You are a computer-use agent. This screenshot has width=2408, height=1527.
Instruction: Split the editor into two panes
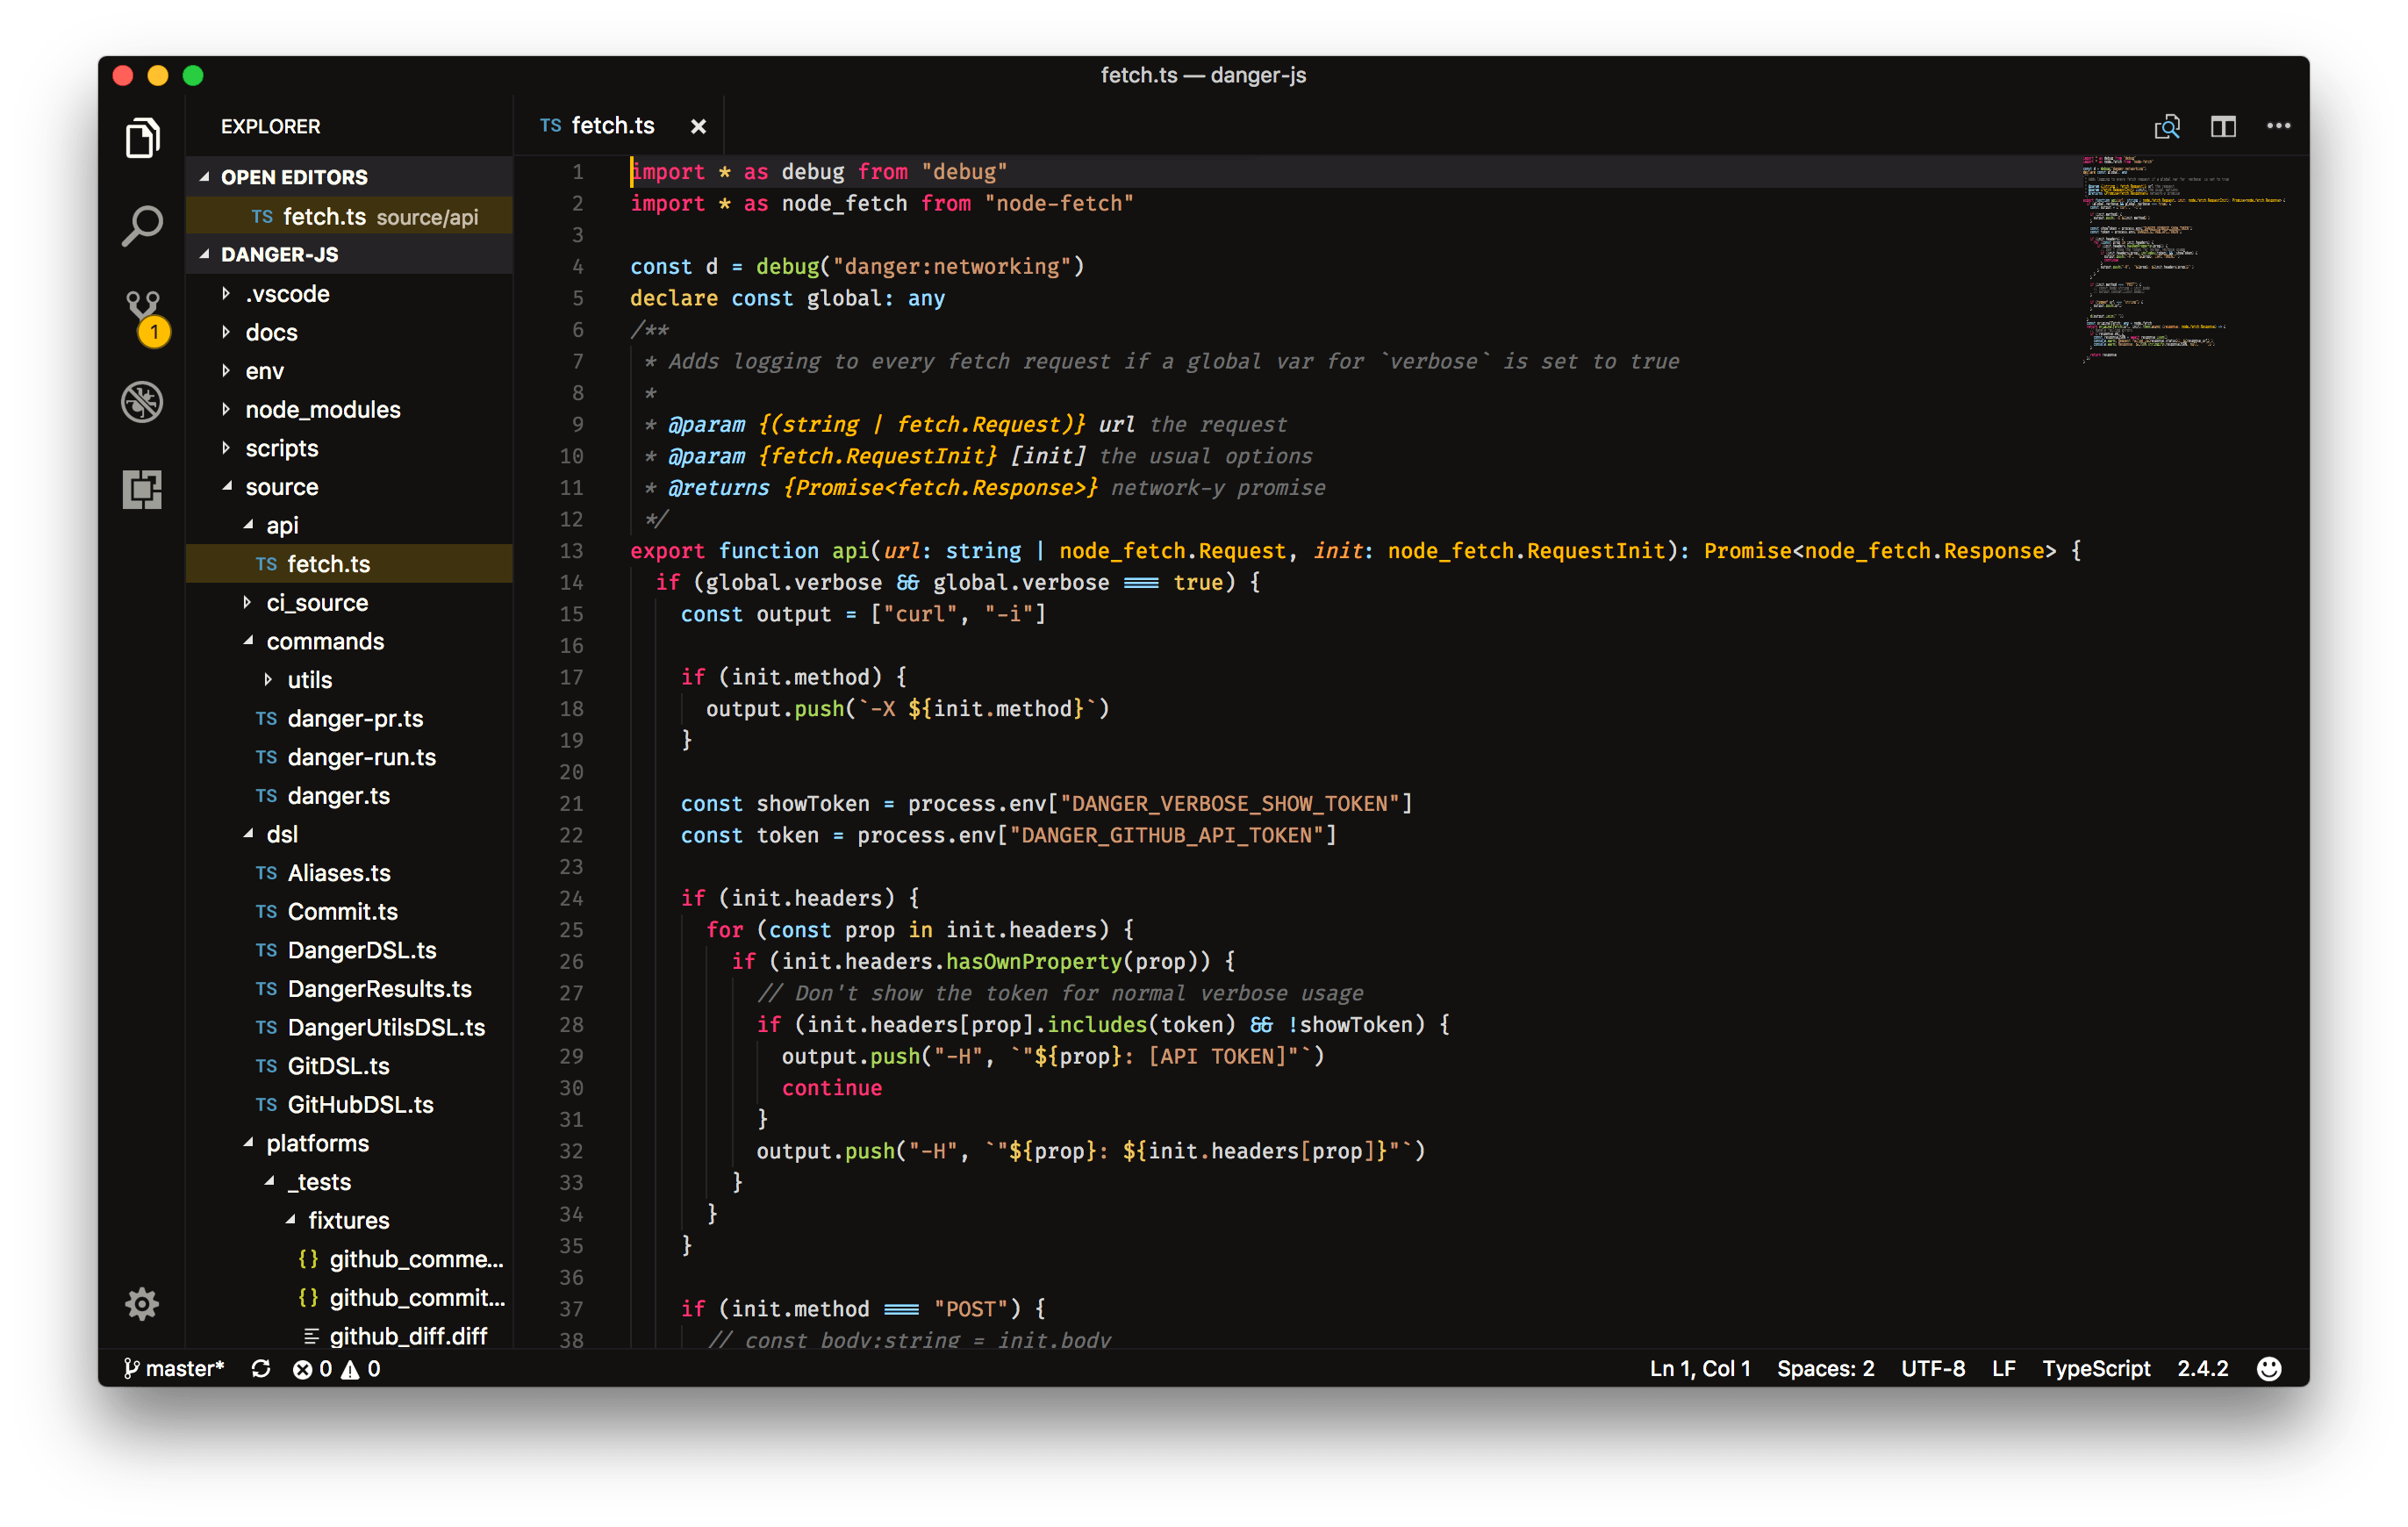[2223, 125]
